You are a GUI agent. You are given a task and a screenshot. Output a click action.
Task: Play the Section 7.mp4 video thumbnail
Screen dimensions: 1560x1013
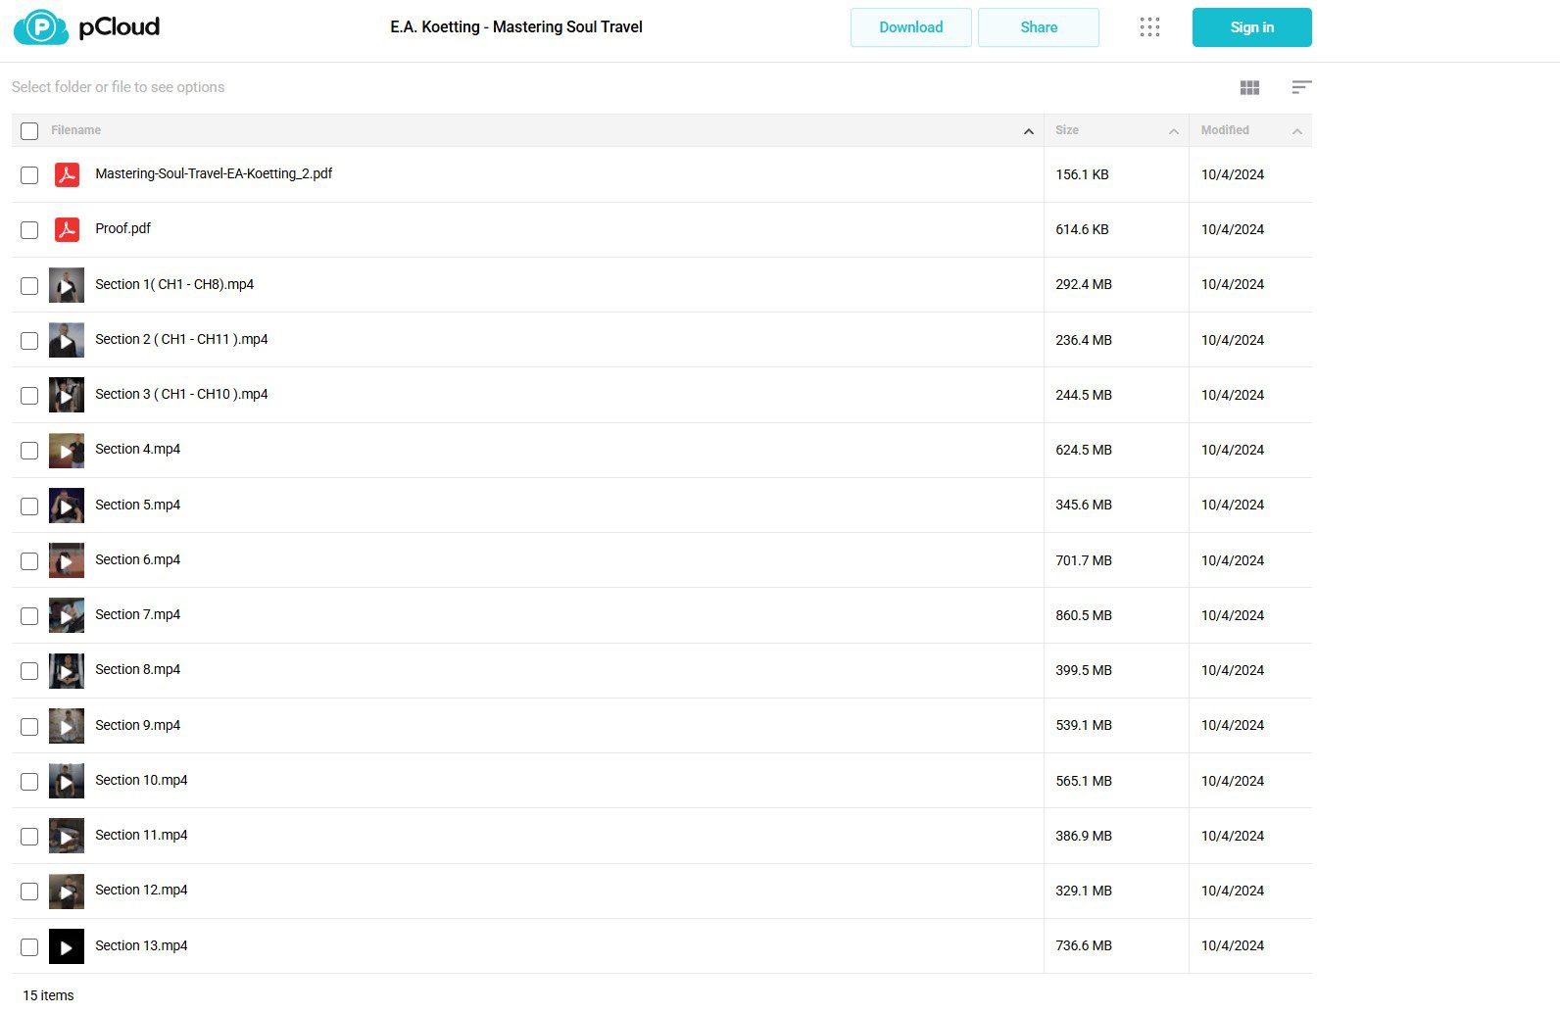pyautogui.click(x=67, y=615)
